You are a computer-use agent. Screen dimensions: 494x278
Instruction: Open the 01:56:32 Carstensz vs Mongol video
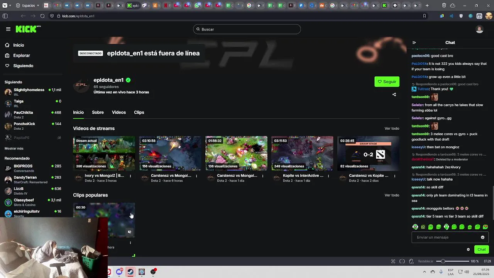coord(236,153)
